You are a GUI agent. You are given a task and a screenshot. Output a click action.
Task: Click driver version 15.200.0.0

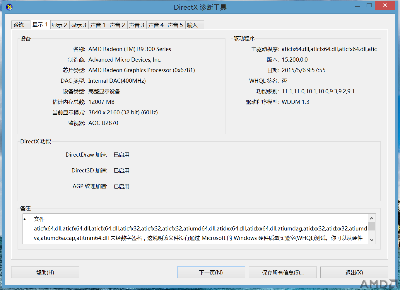[295, 60]
